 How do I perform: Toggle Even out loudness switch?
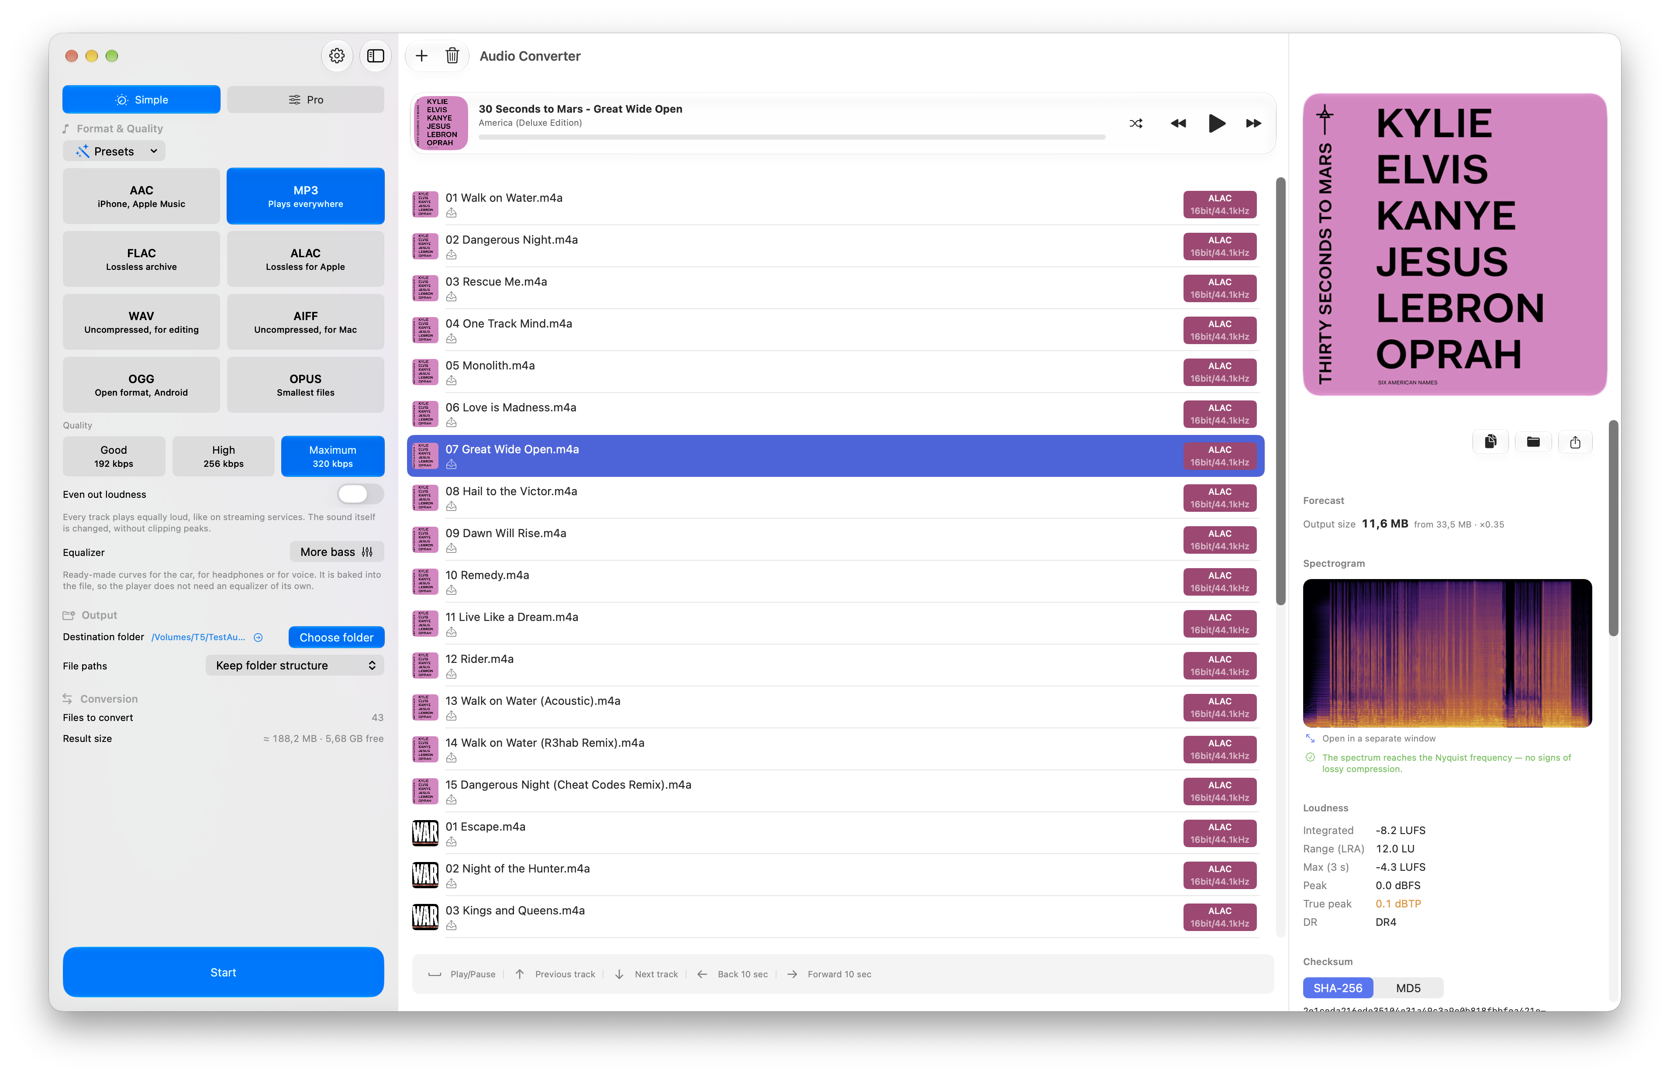(x=361, y=494)
